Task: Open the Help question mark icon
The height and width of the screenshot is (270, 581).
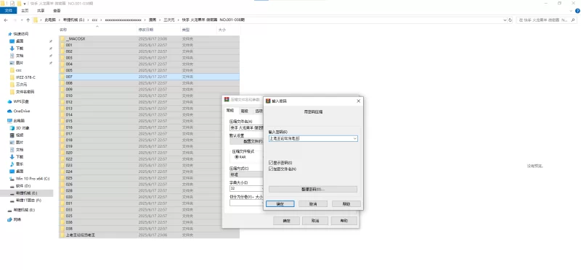Action: point(577,11)
